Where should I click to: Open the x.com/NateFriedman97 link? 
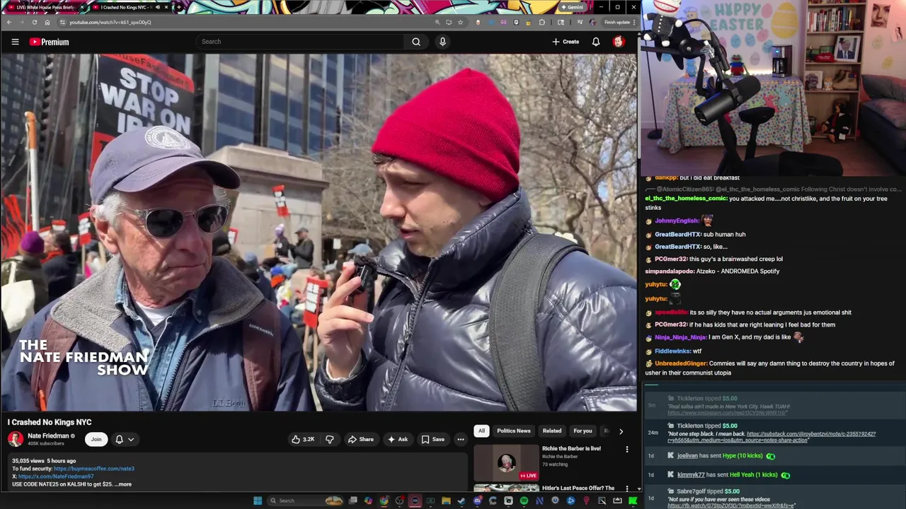[x=56, y=476]
